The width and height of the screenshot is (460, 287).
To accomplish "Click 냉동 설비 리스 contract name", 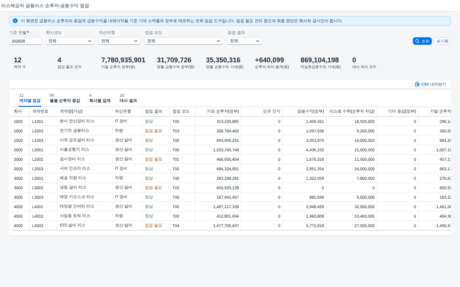I will (73, 187).
